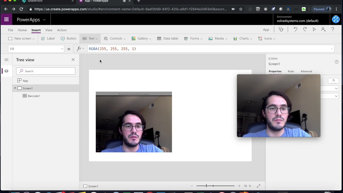Select App in the tree view

coord(46,81)
